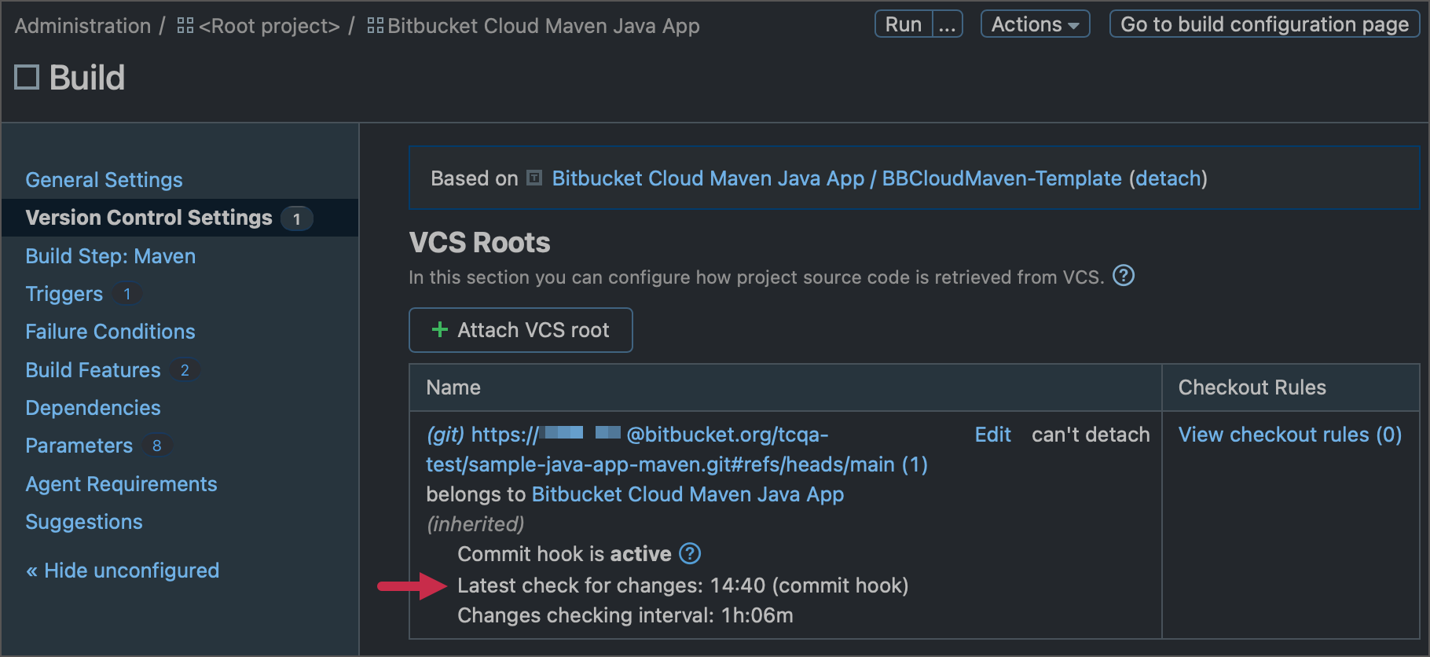
Task: Open the Run options ellipsis button
Action: click(x=948, y=24)
